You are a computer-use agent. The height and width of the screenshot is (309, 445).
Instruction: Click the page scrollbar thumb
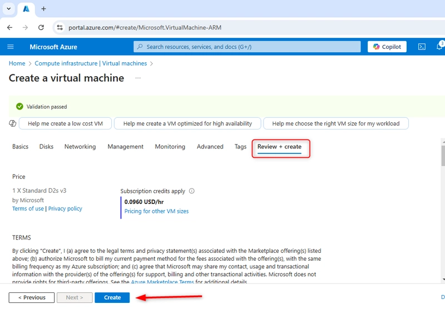point(443,156)
